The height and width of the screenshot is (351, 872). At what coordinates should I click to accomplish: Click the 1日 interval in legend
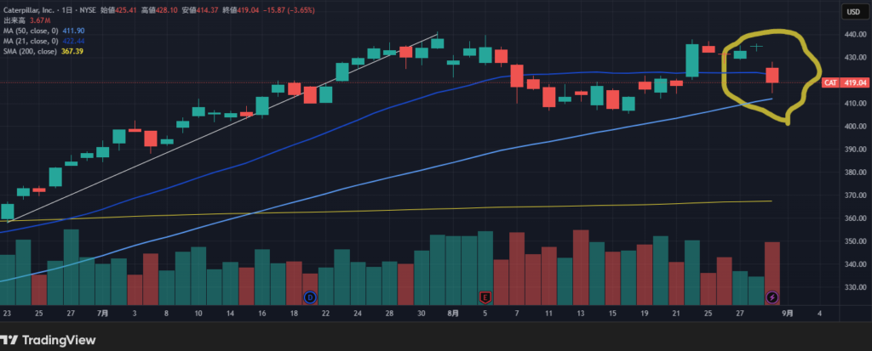[x=66, y=10]
